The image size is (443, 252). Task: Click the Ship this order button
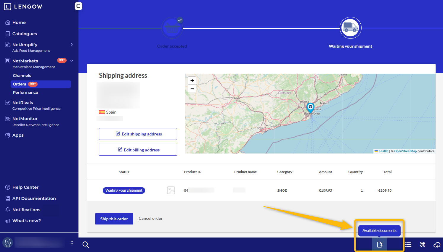coord(114,219)
